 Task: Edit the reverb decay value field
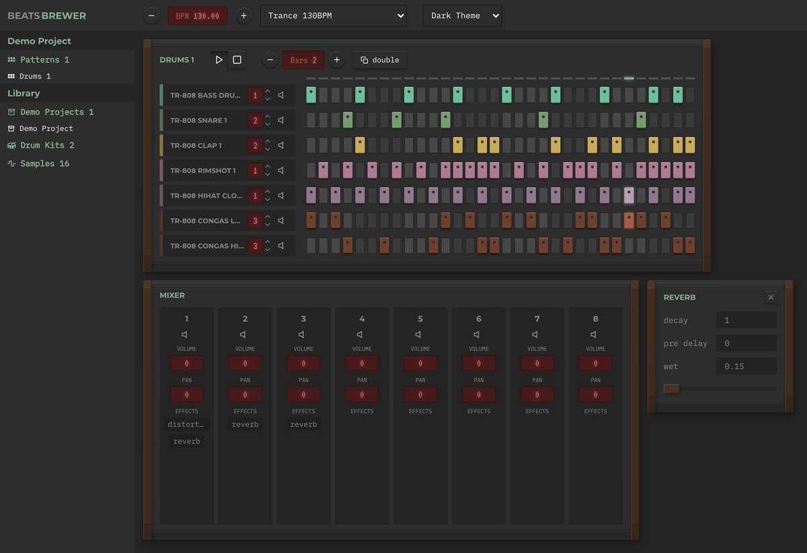coord(746,321)
